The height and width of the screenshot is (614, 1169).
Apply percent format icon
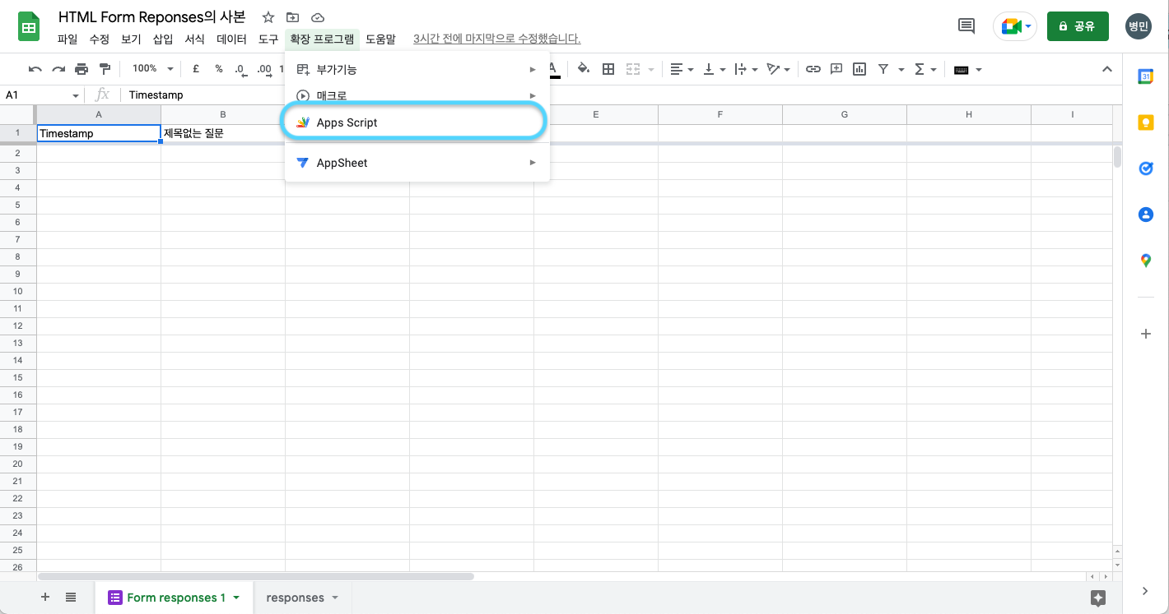219,69
